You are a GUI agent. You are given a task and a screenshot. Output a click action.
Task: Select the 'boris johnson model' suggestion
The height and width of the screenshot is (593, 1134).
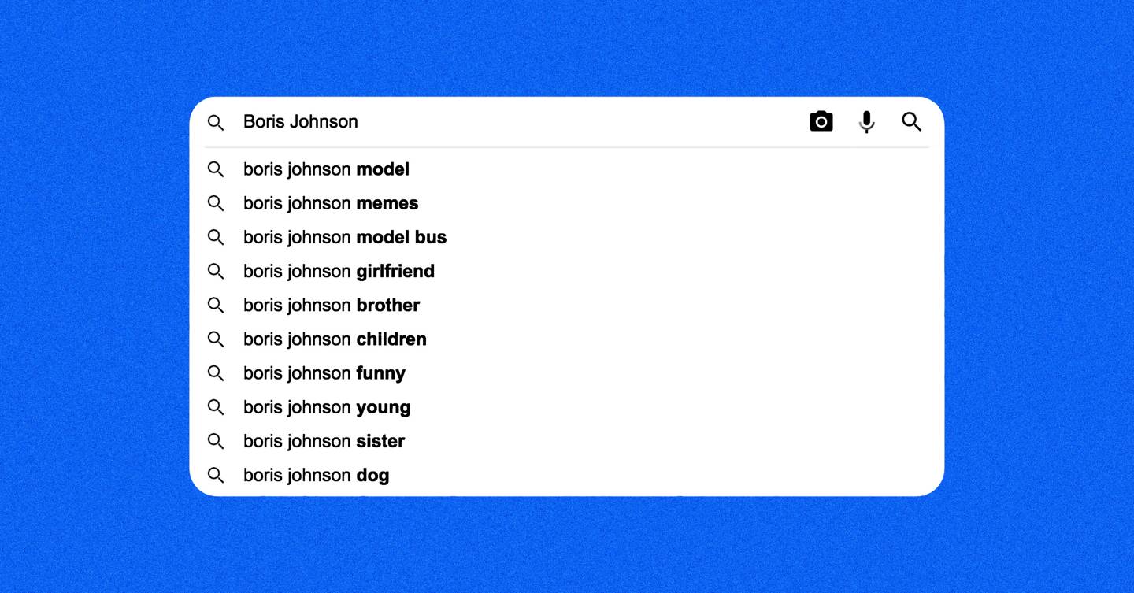pyautogui.click(x=326, y=169)
